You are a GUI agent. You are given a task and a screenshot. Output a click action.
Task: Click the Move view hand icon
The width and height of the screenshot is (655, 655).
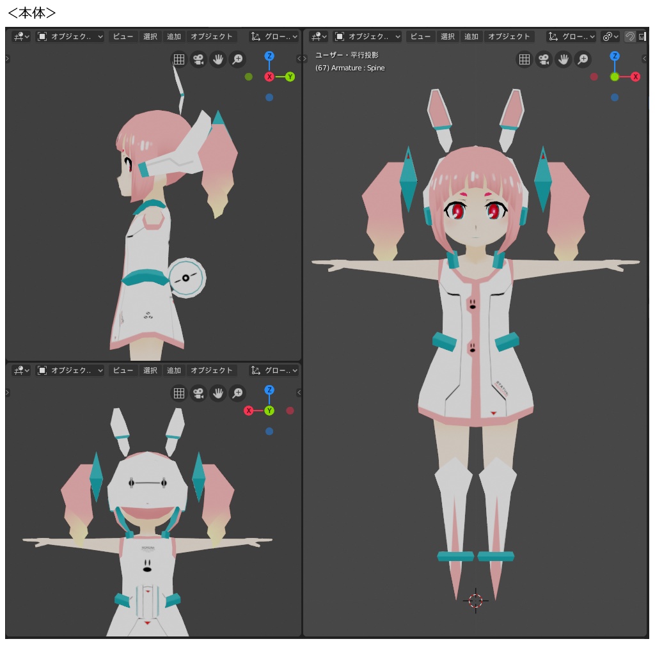click(x=564, y=59)
